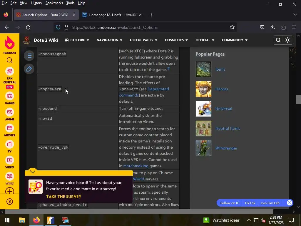Expand the Navigation dropdown menu
Viewport: 301px width, 226px height.
point(109,40)
